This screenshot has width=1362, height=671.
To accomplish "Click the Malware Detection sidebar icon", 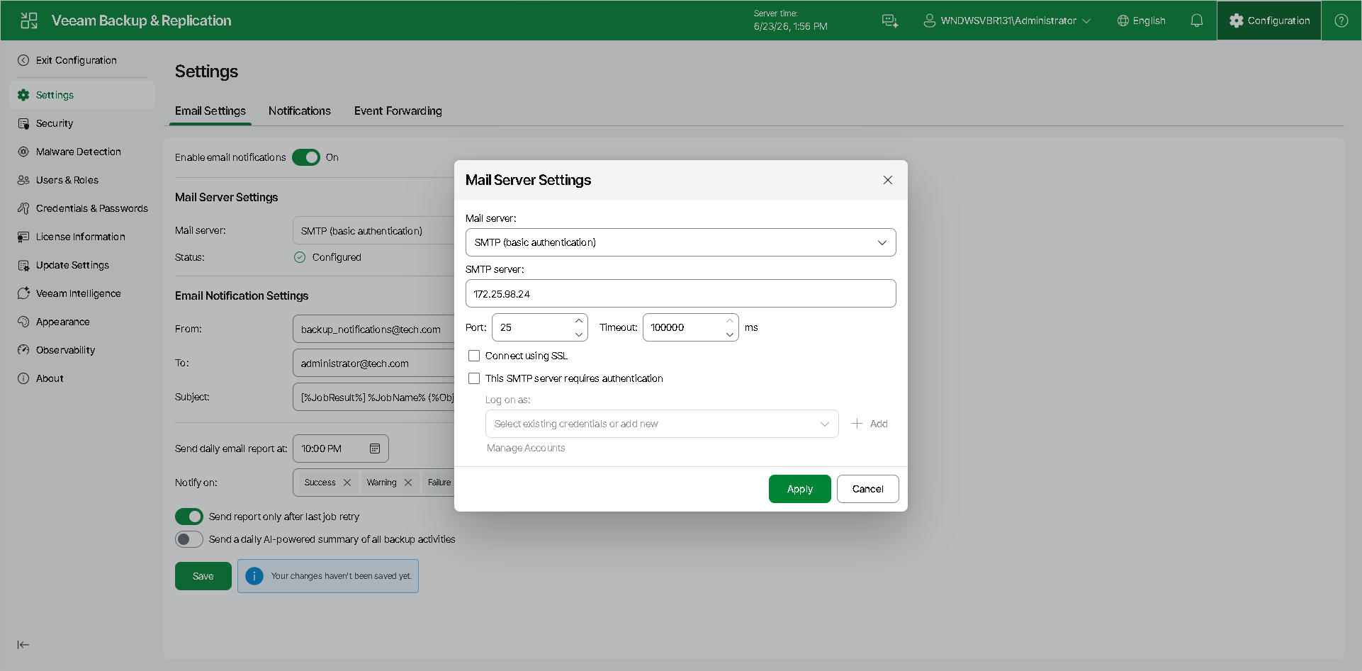I will [23, 152].
